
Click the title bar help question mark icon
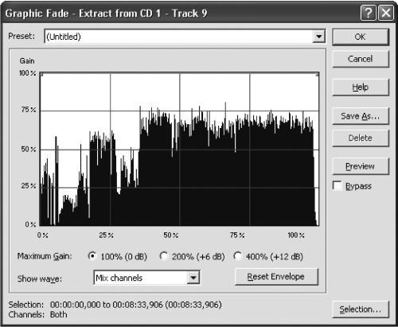click(x=368, y=13)
